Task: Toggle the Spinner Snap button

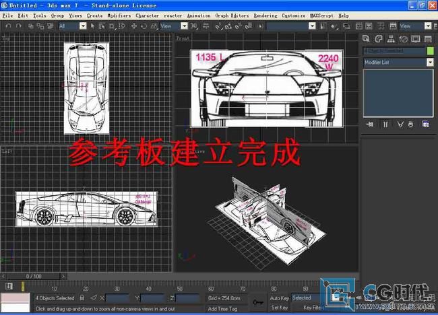Action: coord(249,26)
